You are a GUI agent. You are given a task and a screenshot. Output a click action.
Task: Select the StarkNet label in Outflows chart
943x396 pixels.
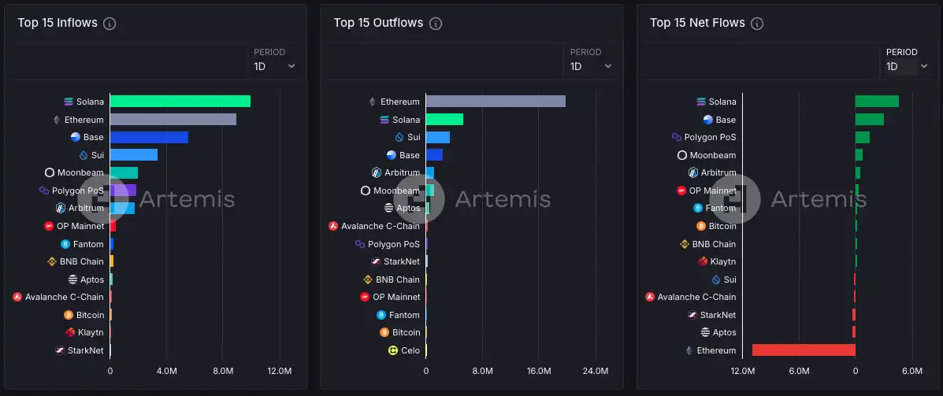click(402, 261)
